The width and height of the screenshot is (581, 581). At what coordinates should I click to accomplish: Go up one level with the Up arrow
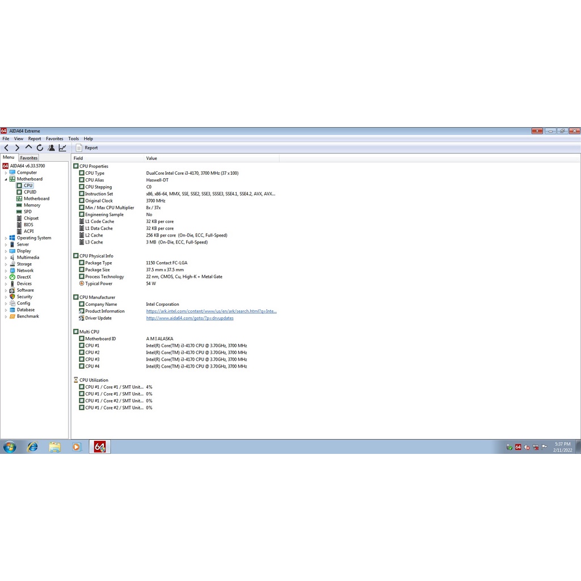pos(28,148)
